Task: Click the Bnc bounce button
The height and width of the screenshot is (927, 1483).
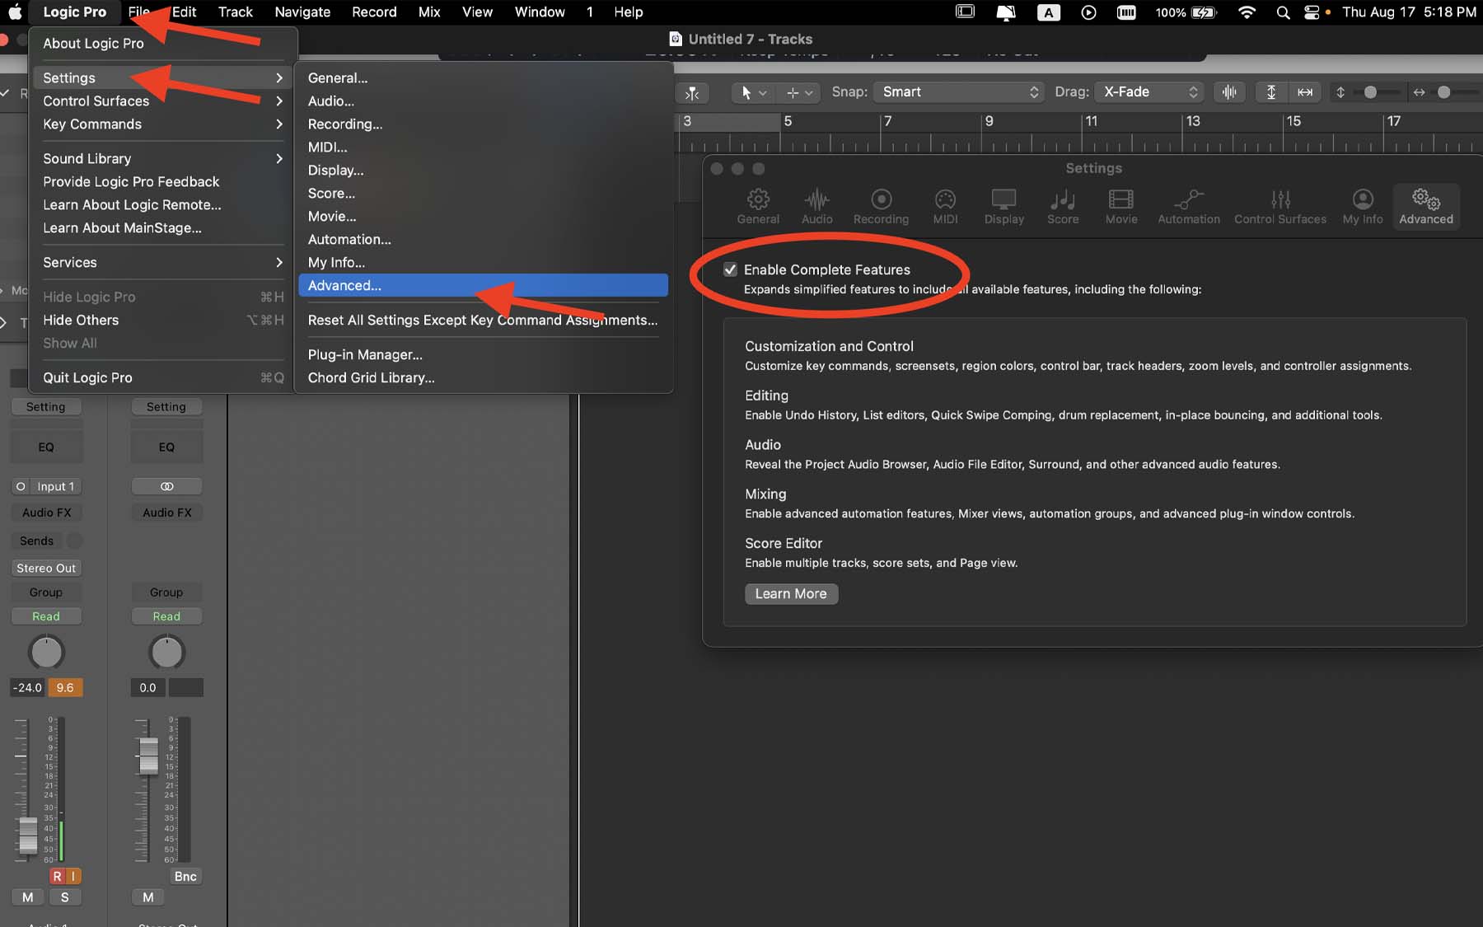Action: pos(185,876)
